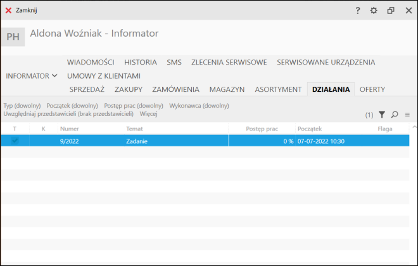Open the Postęp prac (dowolny) filter
Screen dimensions: 418x266
coord(134,106)
